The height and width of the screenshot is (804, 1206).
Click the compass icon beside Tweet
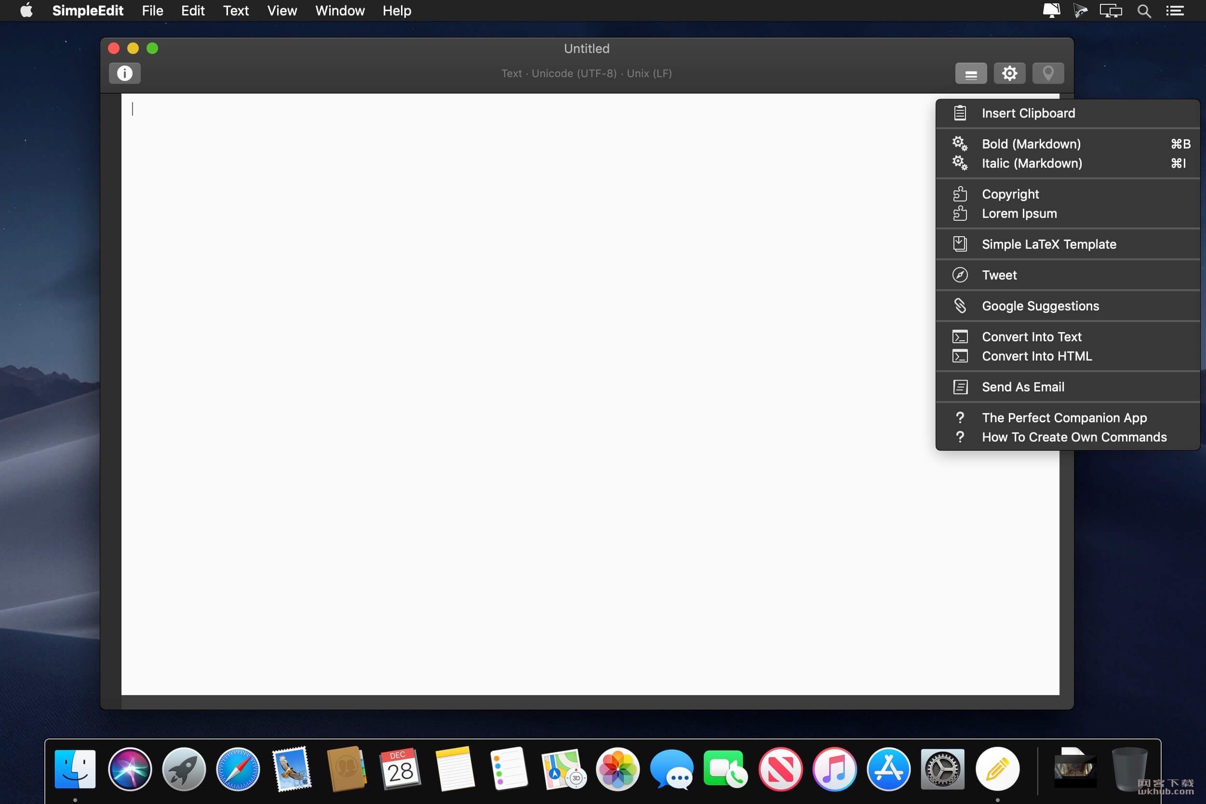(960, 275)
